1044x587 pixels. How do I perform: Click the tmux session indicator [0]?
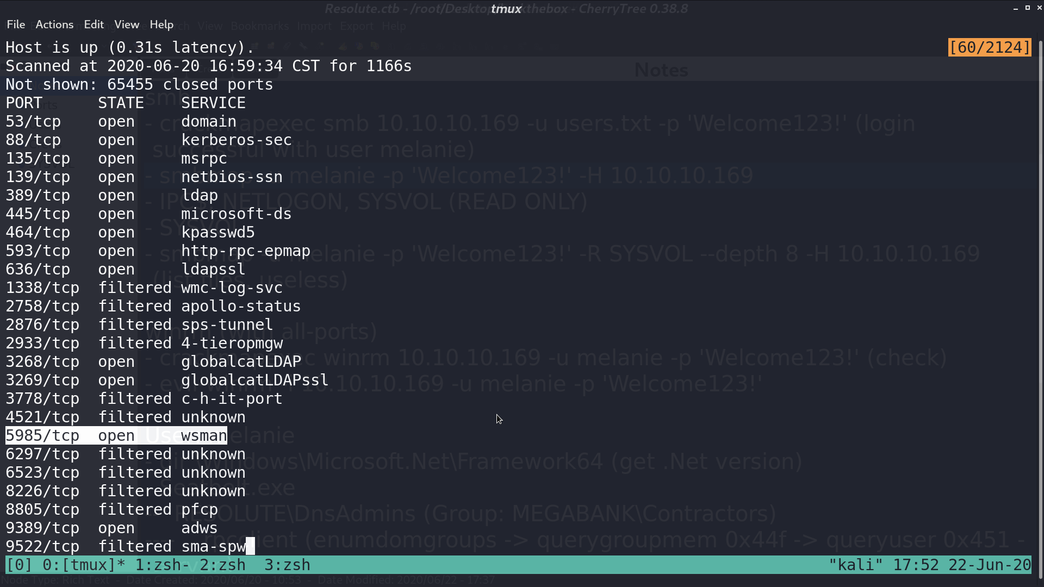(x=19, y=565)
